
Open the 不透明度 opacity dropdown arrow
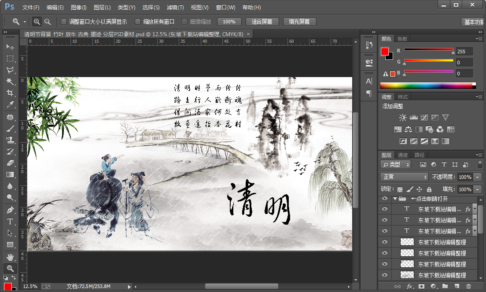[478, 177]
